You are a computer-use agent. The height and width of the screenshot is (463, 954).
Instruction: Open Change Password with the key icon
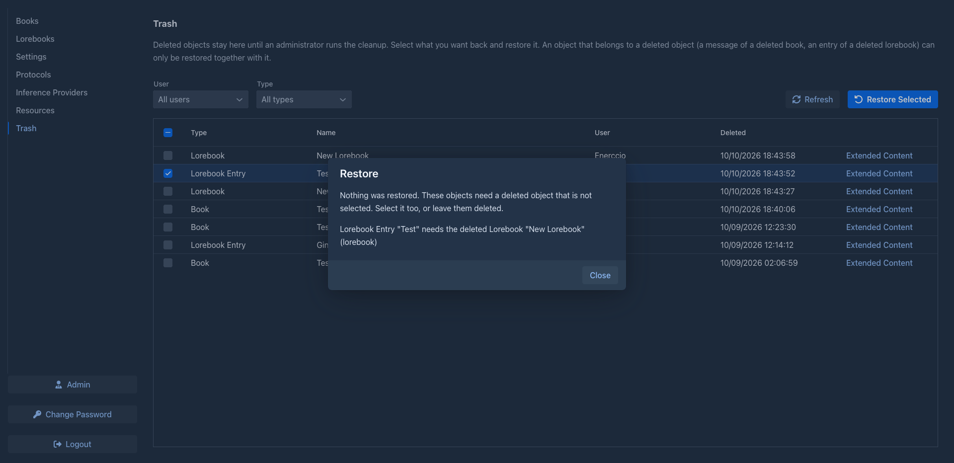pyautogui.click(x=73, y=414)
